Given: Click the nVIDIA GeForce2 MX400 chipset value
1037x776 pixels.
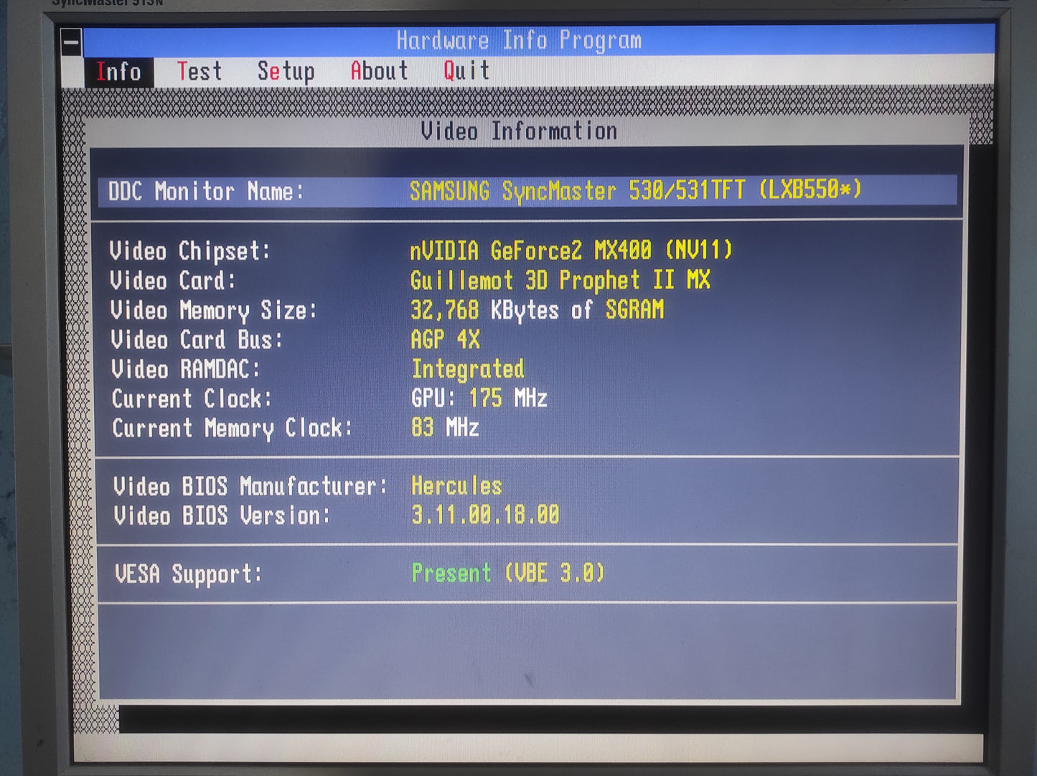Looking at the screenshot, I should (x=571, y=251).
